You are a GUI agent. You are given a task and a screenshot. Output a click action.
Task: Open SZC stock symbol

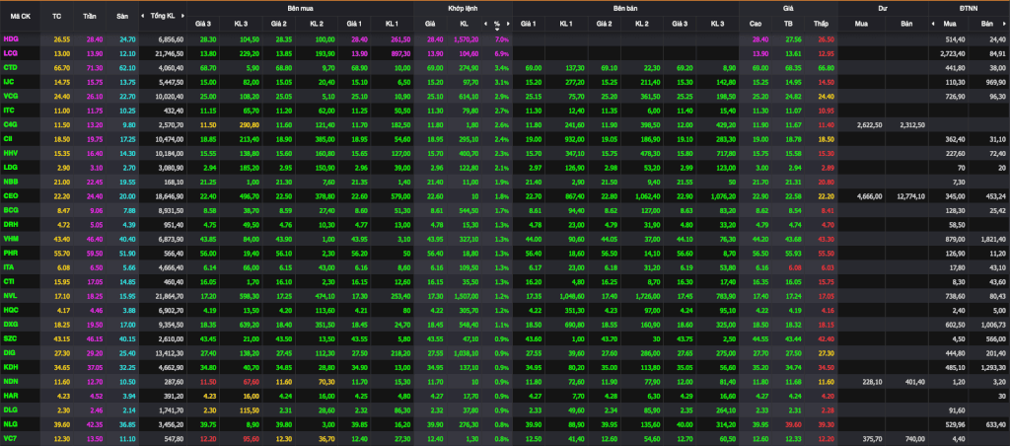point(11,337)
